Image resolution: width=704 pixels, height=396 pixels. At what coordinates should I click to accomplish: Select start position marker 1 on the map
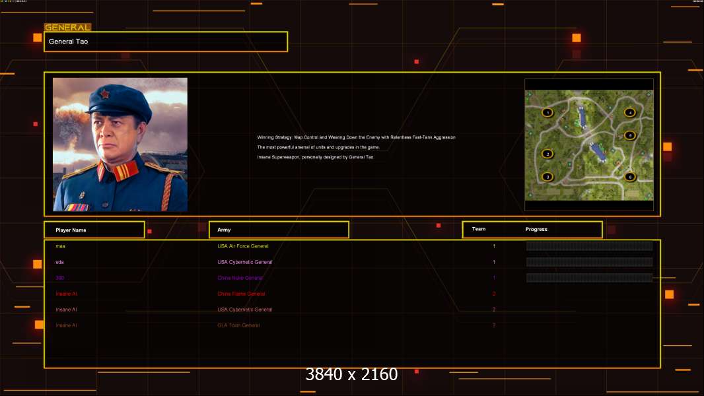tap(547, 113)
